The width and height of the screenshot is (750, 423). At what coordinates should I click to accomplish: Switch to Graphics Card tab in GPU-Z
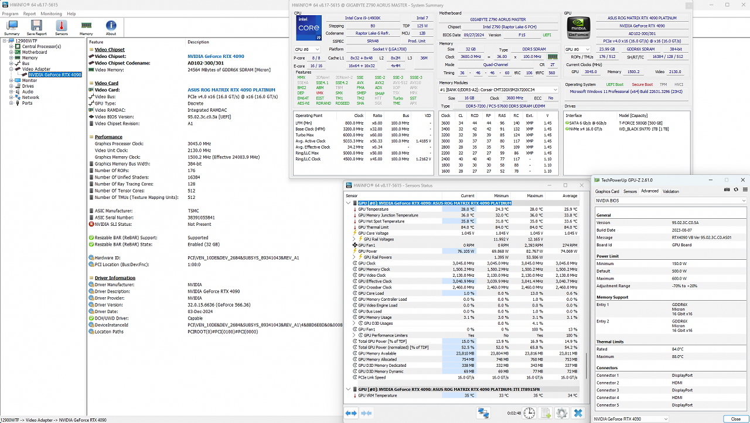(x=607, y=191)
